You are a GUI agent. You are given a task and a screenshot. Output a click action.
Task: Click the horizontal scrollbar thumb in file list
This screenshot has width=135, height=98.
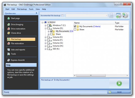point(91,76)
